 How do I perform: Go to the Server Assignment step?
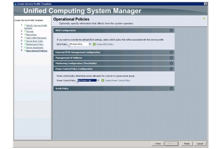35,48
